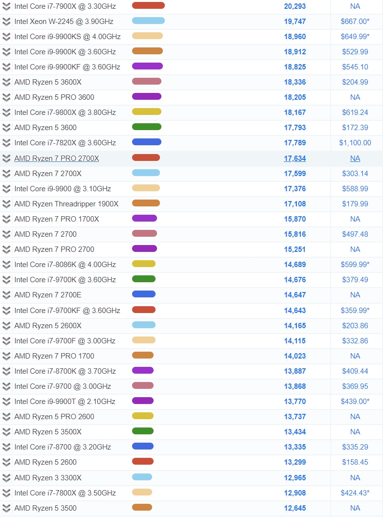Click the score 18,960
Screen dimensions: 383x517
[295, 37]
